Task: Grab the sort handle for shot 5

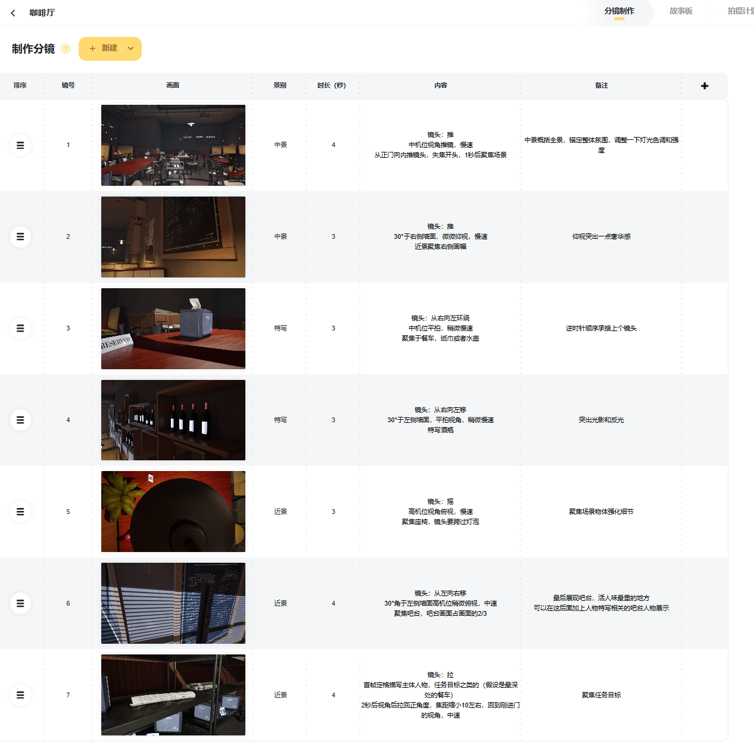Action: click(20, 512)
